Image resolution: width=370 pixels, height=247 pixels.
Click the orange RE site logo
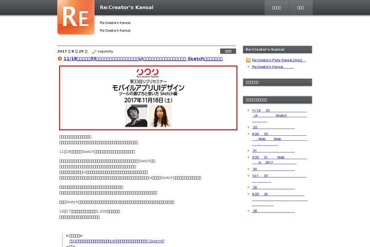tap(76, 17)
